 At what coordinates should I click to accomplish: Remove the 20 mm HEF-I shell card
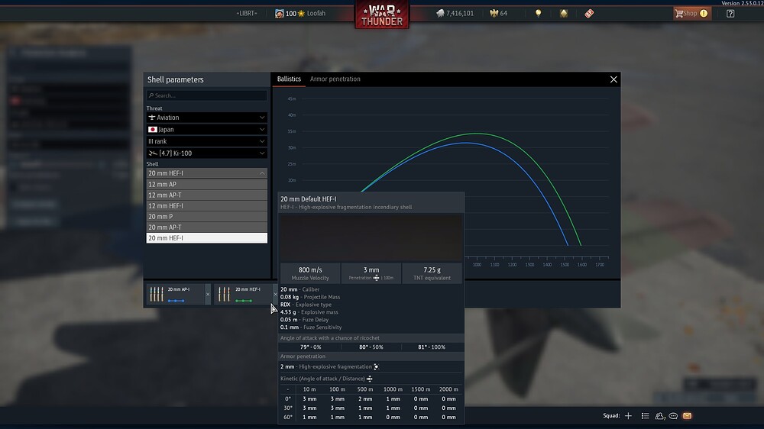coord(275,295)
